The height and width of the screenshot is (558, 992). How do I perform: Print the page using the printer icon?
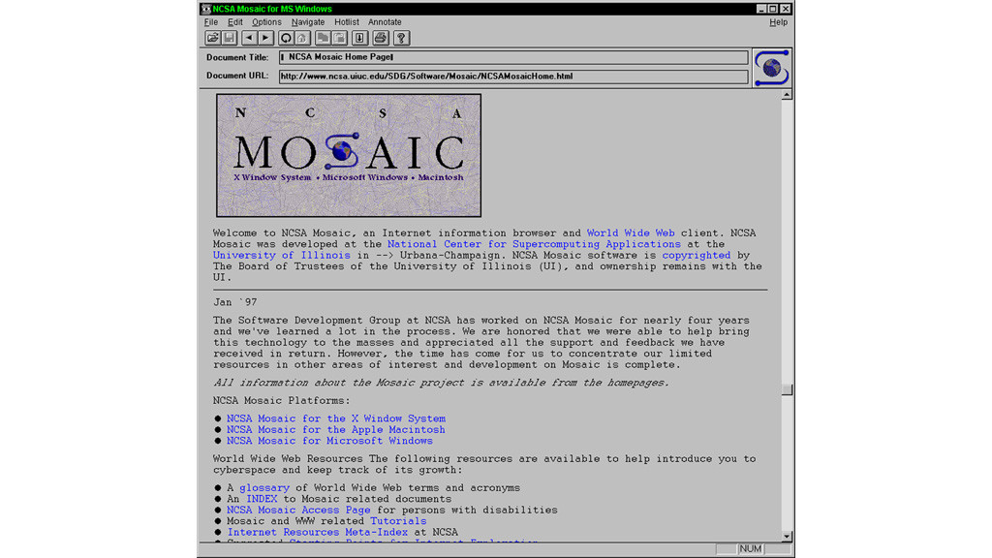coord(380,38)
